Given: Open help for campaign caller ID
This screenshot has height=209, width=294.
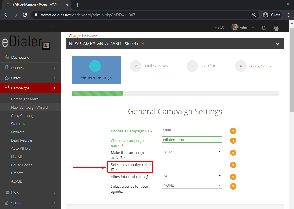Looking at the screenshot, I should (233, 165).
